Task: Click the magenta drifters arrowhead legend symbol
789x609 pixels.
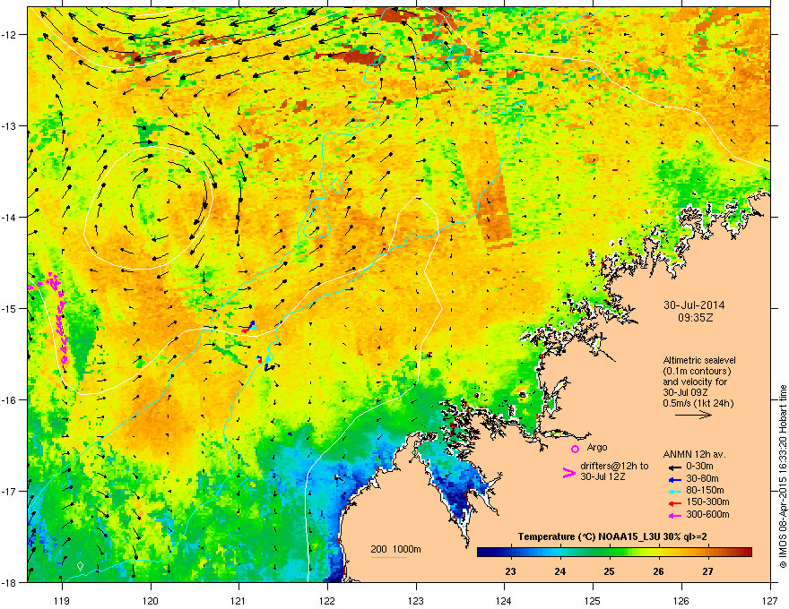Action: 568,473
